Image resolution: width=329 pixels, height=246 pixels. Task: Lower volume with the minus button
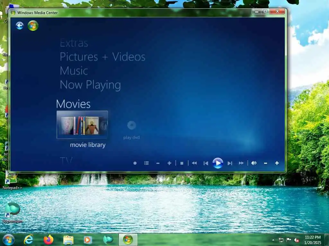coord(265,163)
